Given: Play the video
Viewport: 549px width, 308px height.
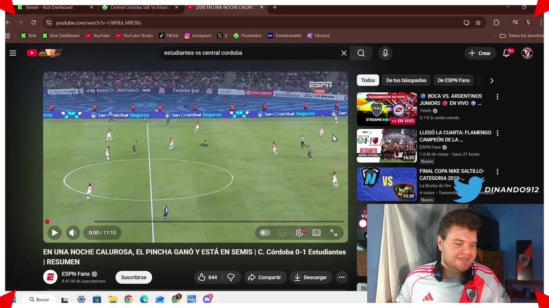Looking at the screenshot, I should (x=54, y=233).
